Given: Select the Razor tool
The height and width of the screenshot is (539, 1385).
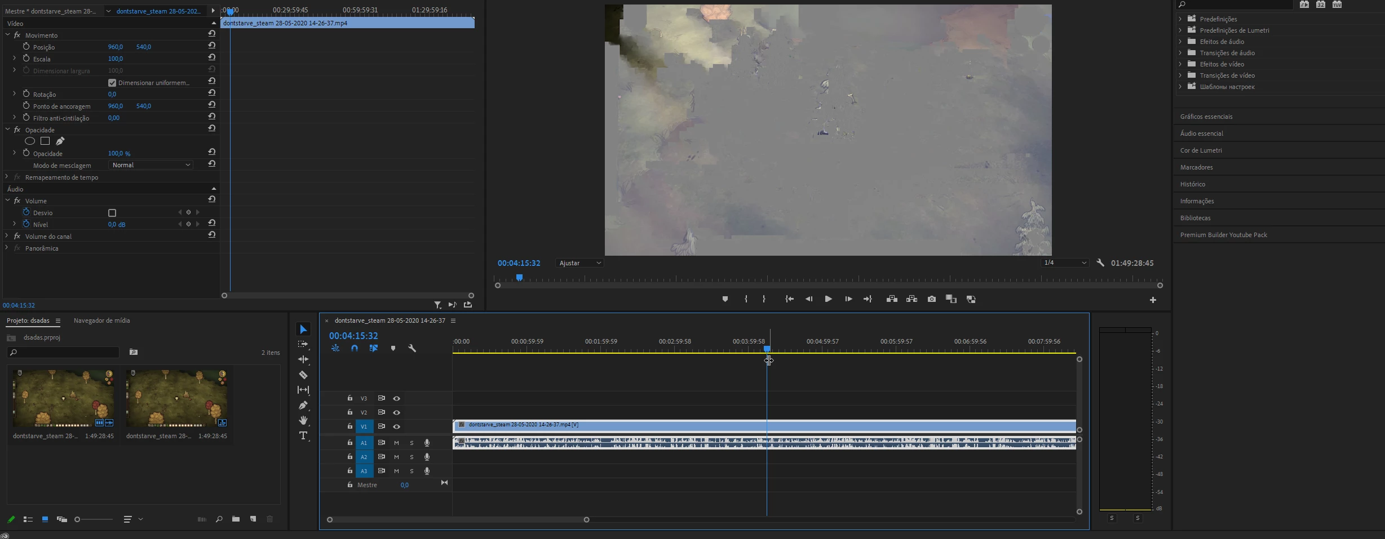Looking at the screenshot, I should coord(303,375).
